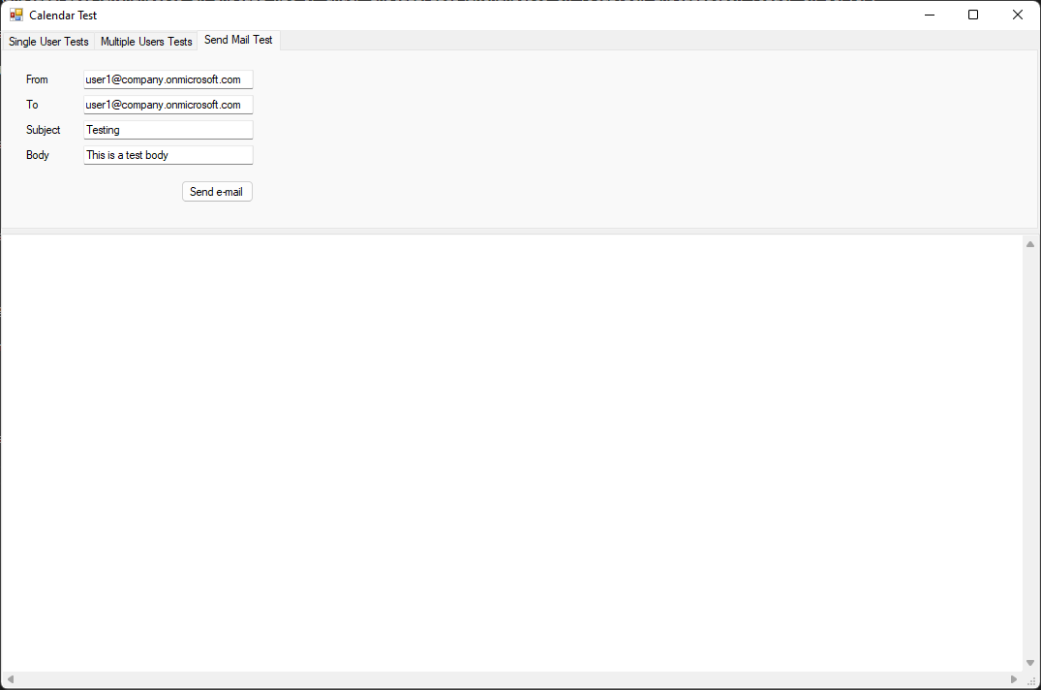This screenshot has height=690, width=1041.
Task: Focus the From address input field
Action: point(168,79)
